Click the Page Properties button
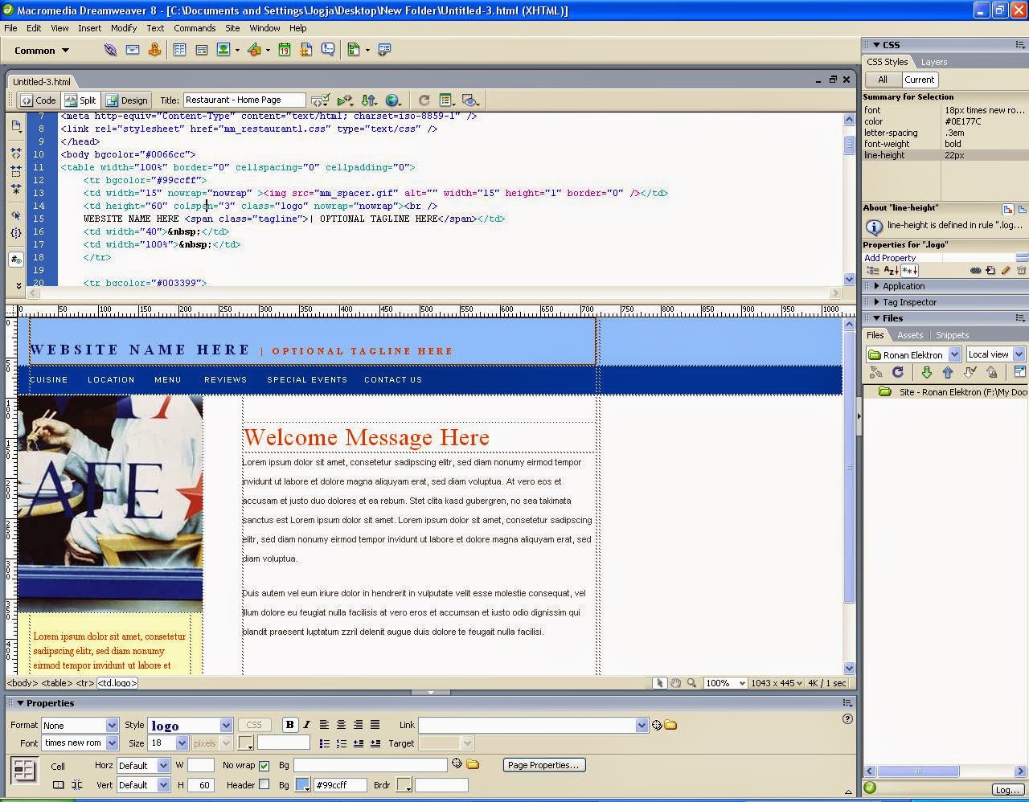Viewport: 1029px width, 802px height. point(544,765)
